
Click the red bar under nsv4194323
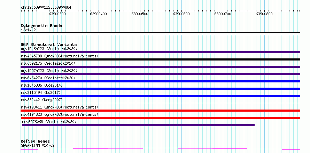pyautogui.click(x=160, y=118)
